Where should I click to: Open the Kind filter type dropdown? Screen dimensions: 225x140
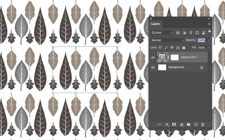coord(162,33)
